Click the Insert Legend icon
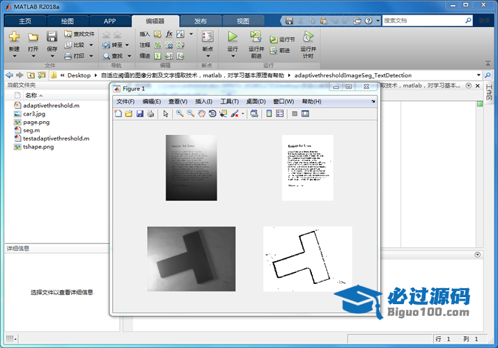Screen dimensions: 498x348 (280, 113)
